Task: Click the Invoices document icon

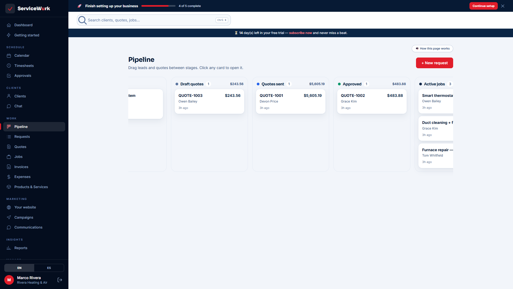Action: [x=9, y=167]
